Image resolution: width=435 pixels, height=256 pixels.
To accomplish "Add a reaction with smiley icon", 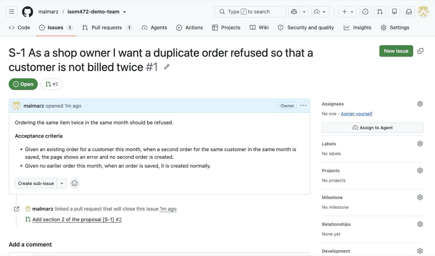I will [x=74, y=183].
